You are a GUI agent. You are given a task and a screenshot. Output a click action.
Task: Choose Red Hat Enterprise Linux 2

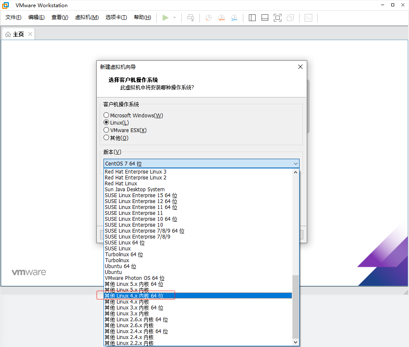pos(198,178)
